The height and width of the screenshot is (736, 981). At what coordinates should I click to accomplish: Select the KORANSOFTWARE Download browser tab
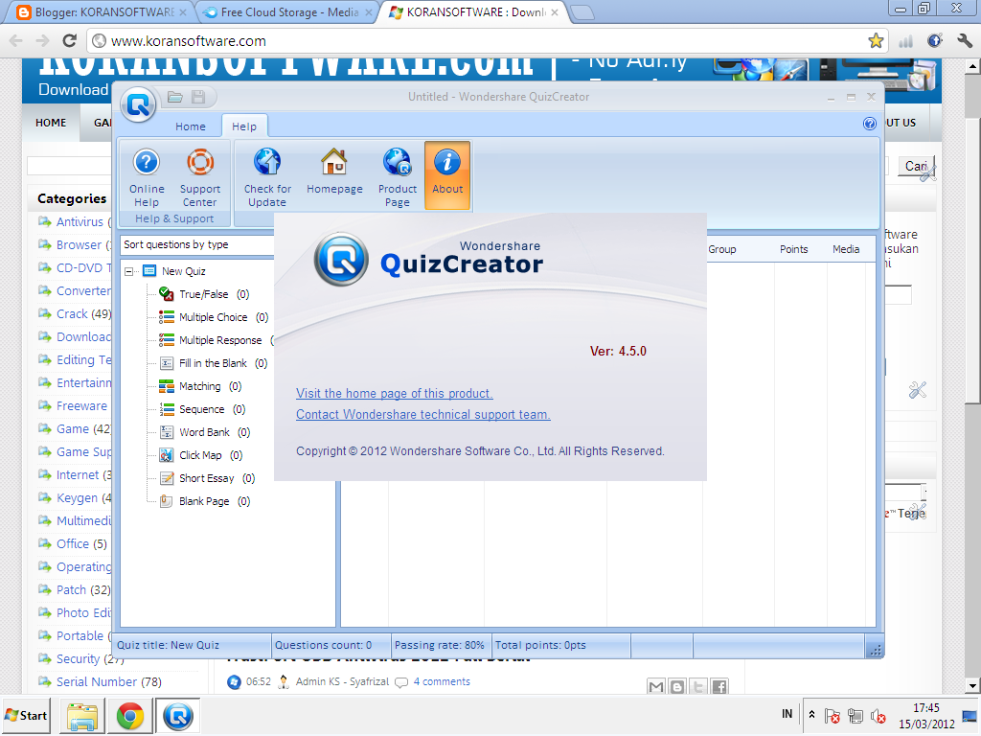pos(473,12)
